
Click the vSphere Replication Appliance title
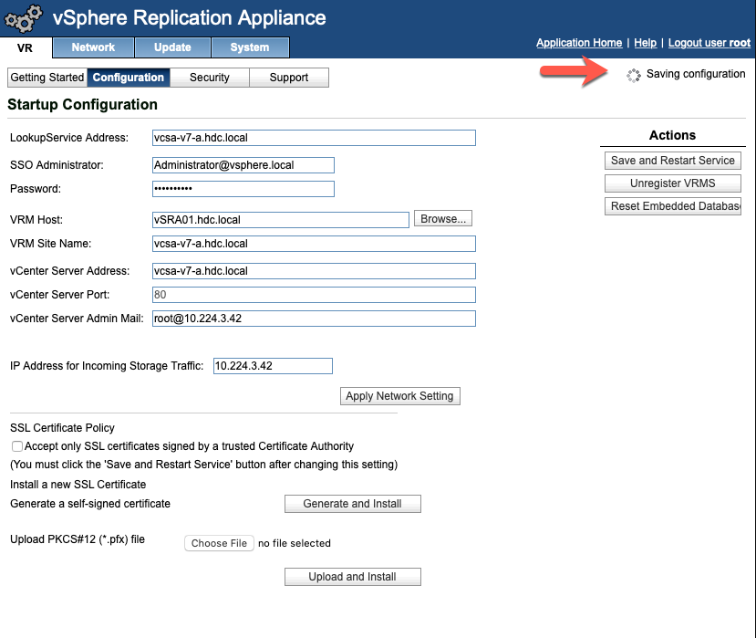coord(189,18)
